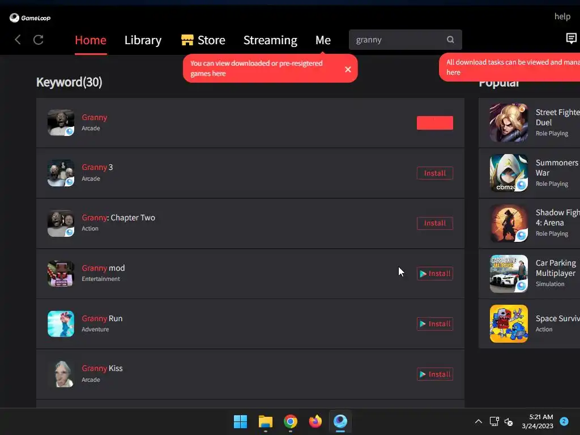
Task: Open the Granny game icon
Action: coord(61,123)
